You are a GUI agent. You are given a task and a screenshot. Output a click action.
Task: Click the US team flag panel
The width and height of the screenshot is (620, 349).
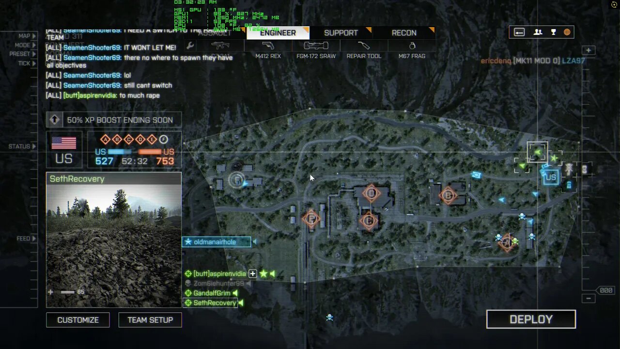(64, 150)
